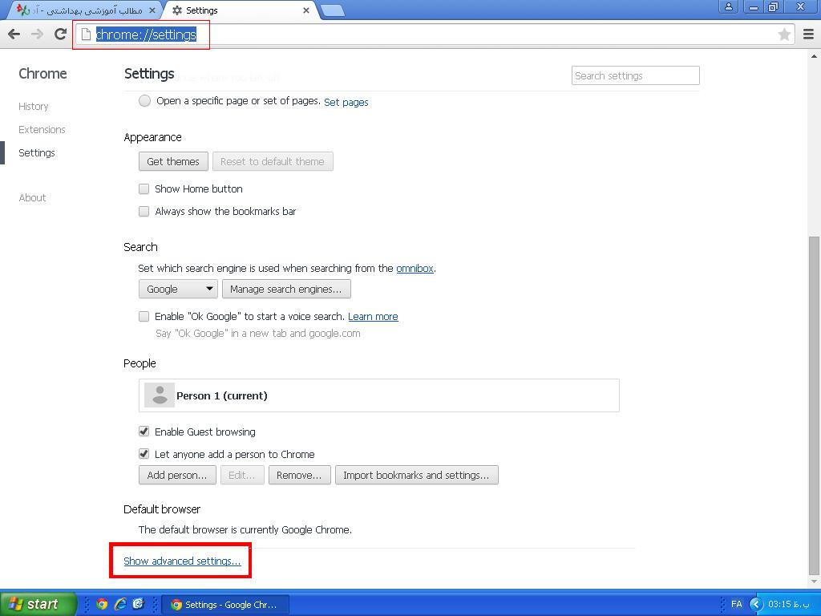Click the Reload page icon
The height and width of the screenshot is (616, 821).
click(60, 34)
